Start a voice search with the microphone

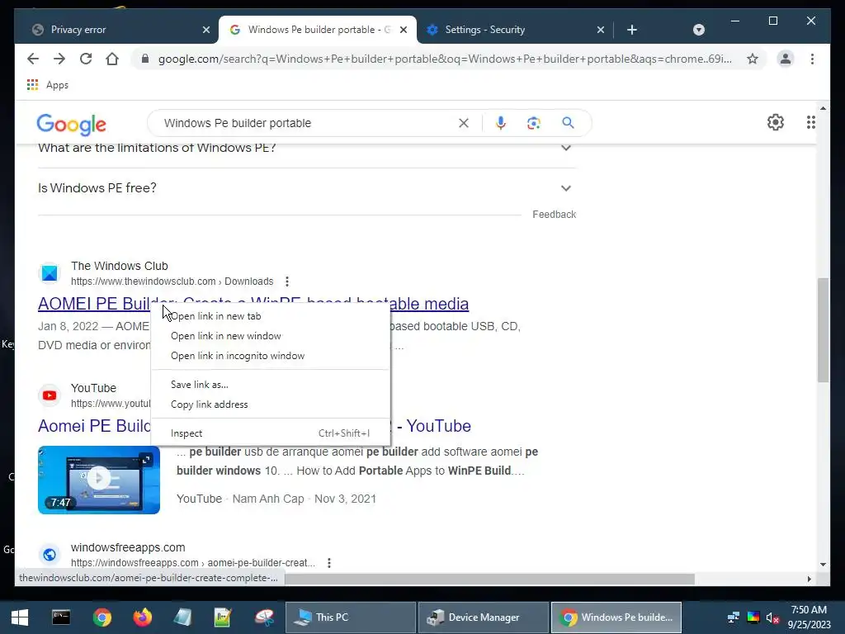501,123
